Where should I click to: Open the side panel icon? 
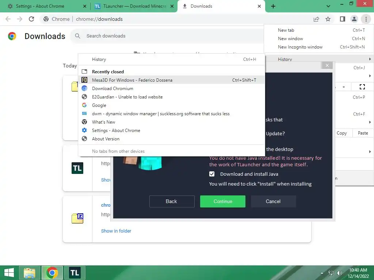coord(343,19)
